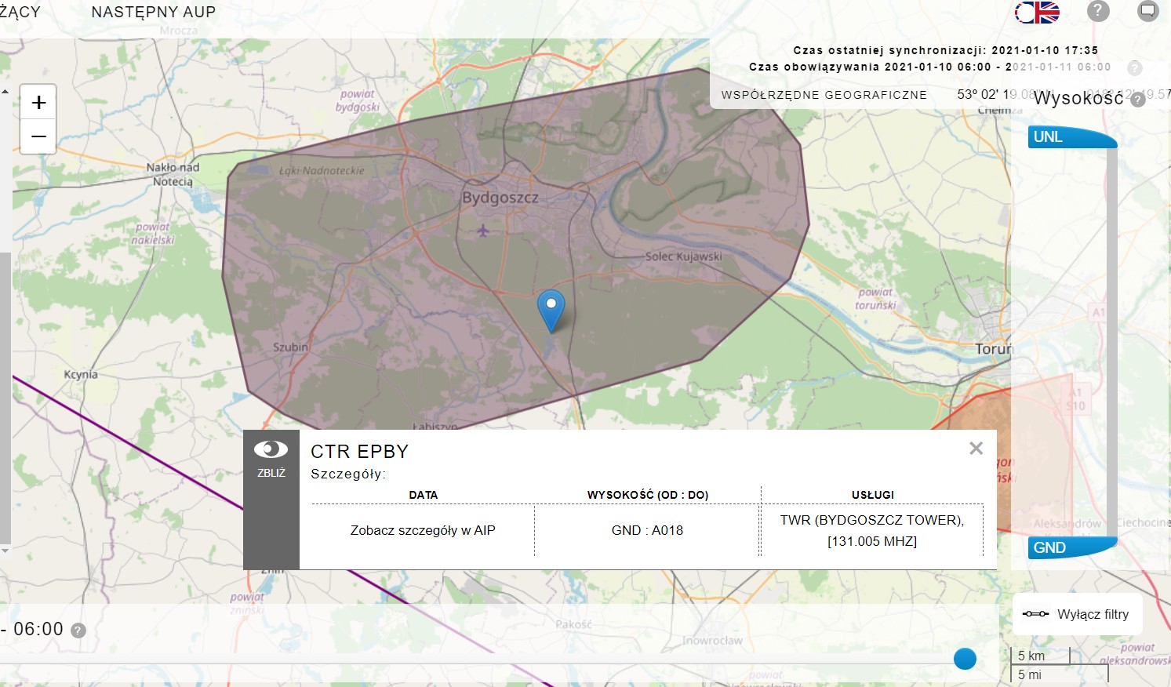Select the NASTĘPNY AUP tab
This screenshot has width=1171, height=687.
tap(153, 12)
